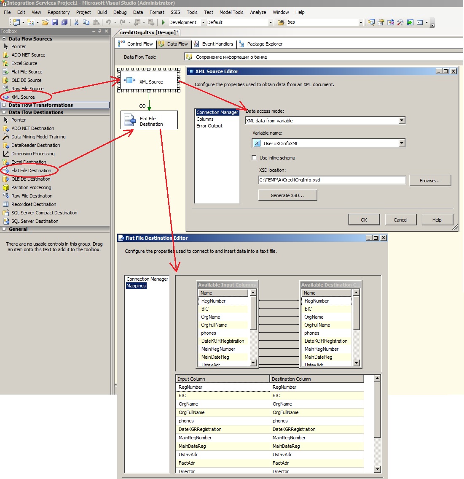464x479 pixels.
Task: Click the Save All toolbar icon
Action: 64,22
